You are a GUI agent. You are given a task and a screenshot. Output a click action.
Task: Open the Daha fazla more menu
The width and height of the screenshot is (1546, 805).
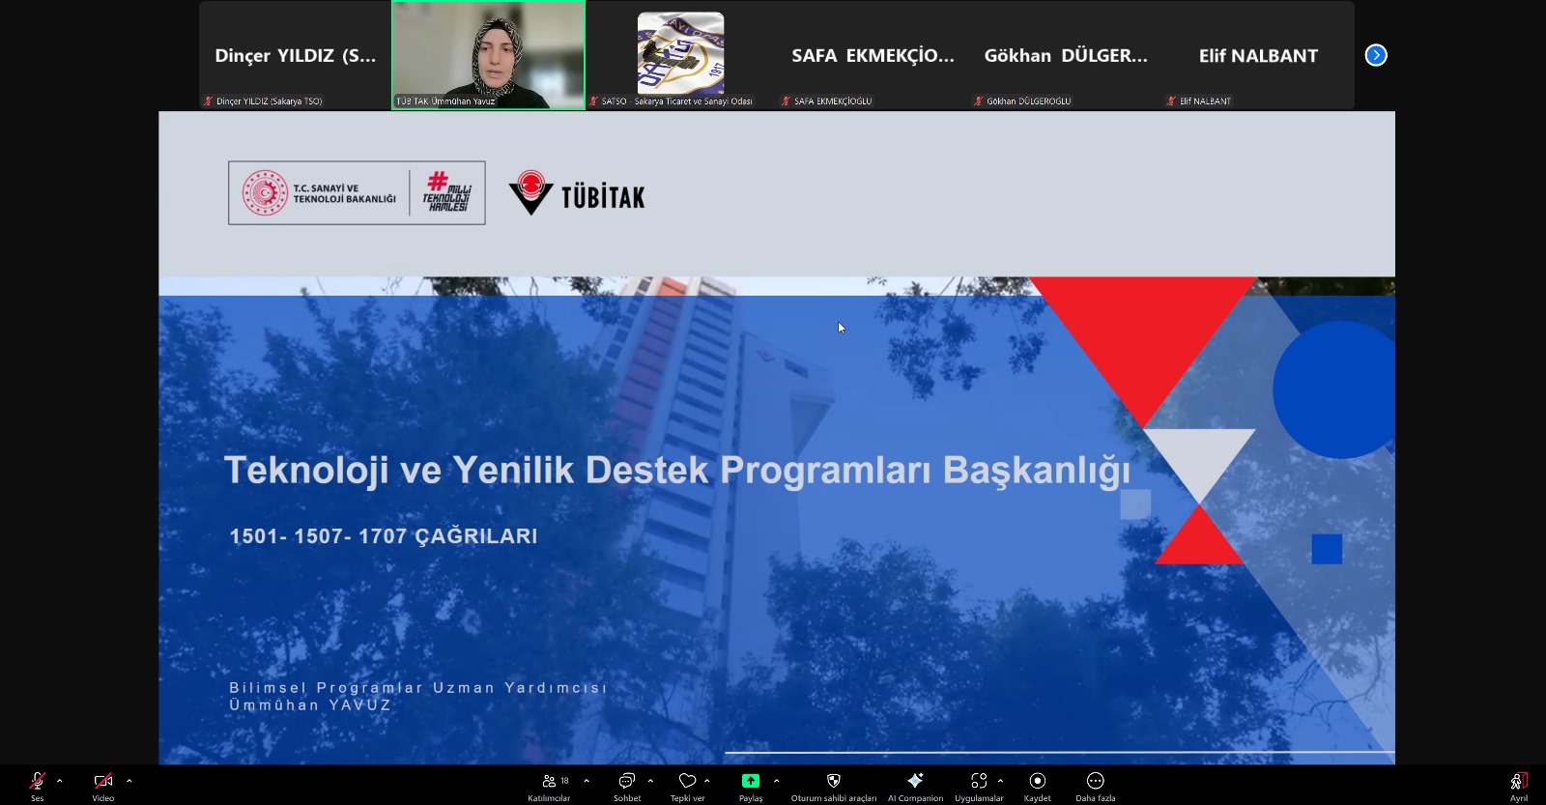1095,782
